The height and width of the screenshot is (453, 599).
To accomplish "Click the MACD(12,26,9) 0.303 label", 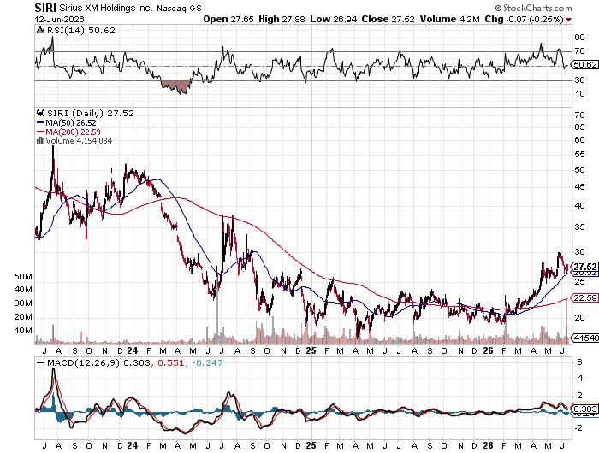I will 98,363.
